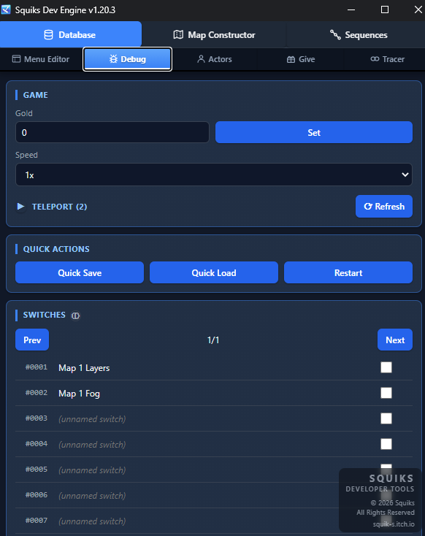
Task: Go to previous switches page with Prev
Action: [32, 340]
